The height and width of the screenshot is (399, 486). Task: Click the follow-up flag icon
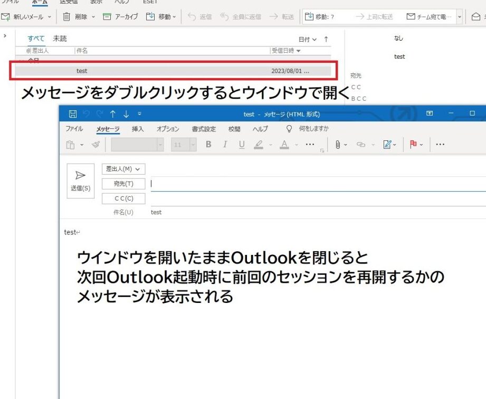[414, 145]
